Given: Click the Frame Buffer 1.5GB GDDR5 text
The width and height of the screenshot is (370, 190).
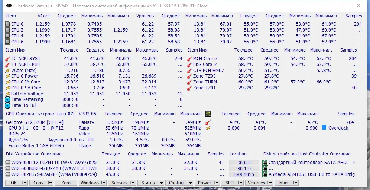Looking at the screenshot, I should [36, 146].
